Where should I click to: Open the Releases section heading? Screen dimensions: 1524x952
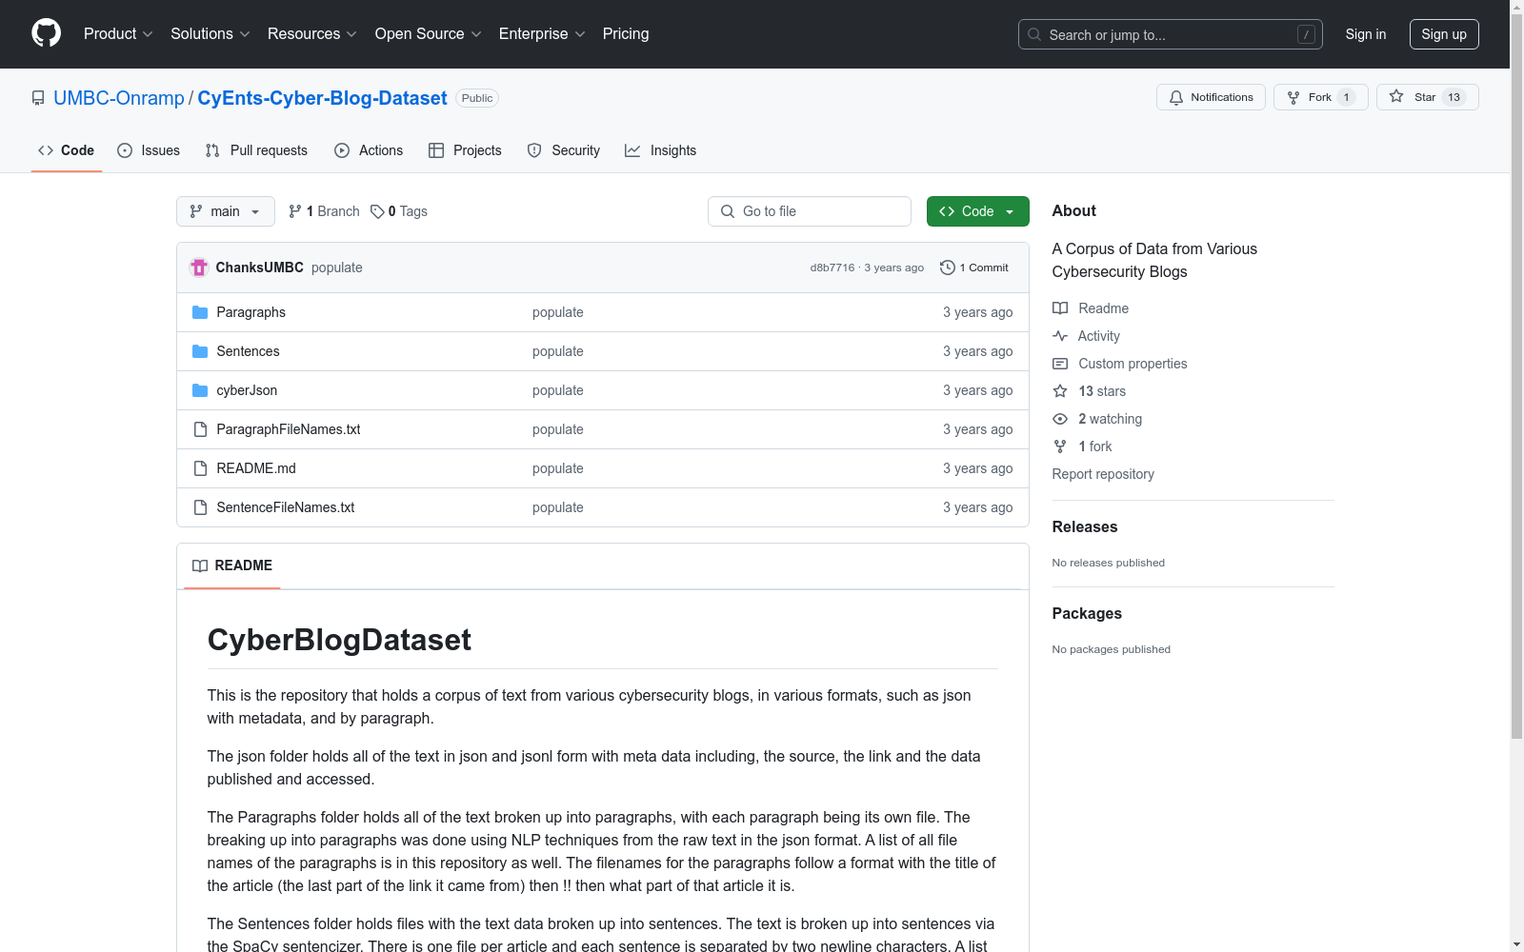(1085, 527)
